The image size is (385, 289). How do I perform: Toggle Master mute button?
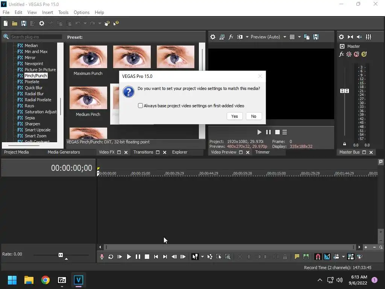coord(356,54)
